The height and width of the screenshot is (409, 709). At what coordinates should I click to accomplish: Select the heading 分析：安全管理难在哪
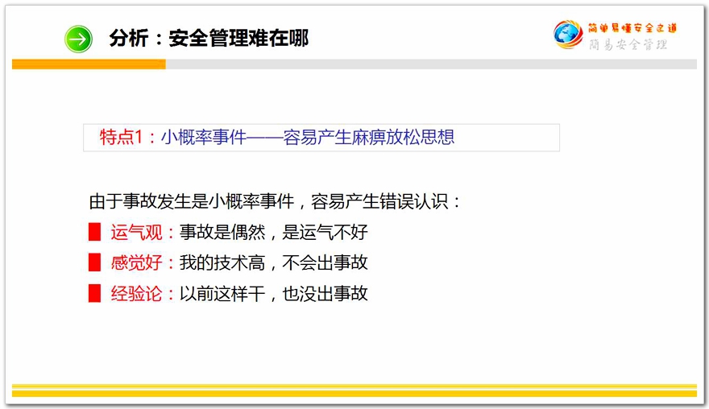point(209,38)
